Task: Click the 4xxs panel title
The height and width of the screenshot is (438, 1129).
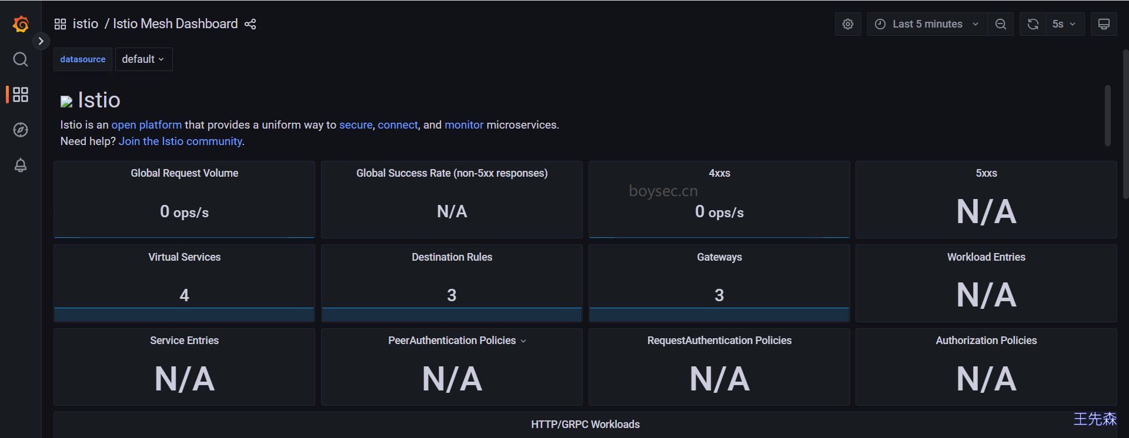Action: tap(719, 173)
